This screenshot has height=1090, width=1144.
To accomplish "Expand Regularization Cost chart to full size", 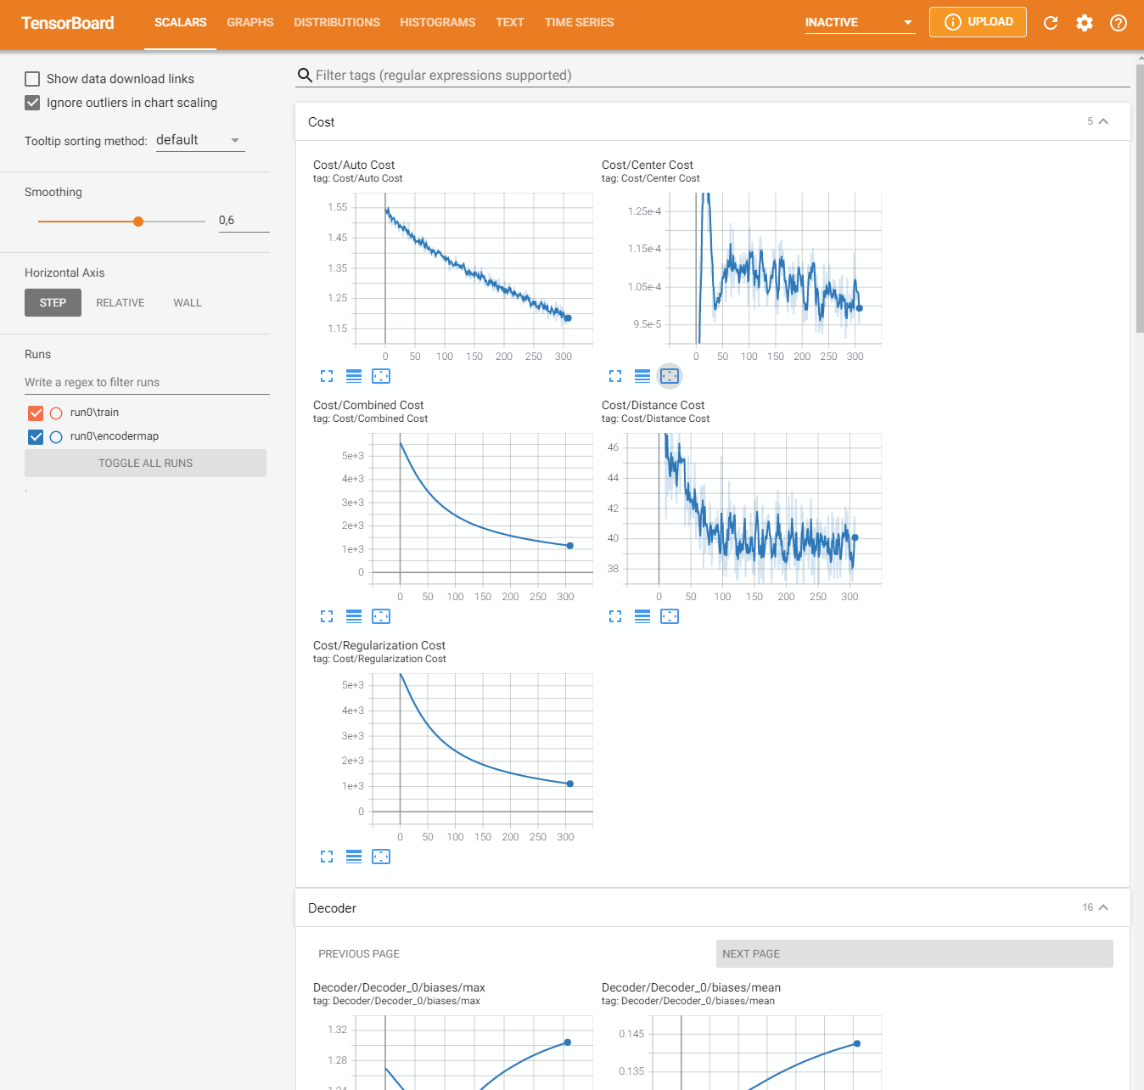I will (x=327, y=857).
